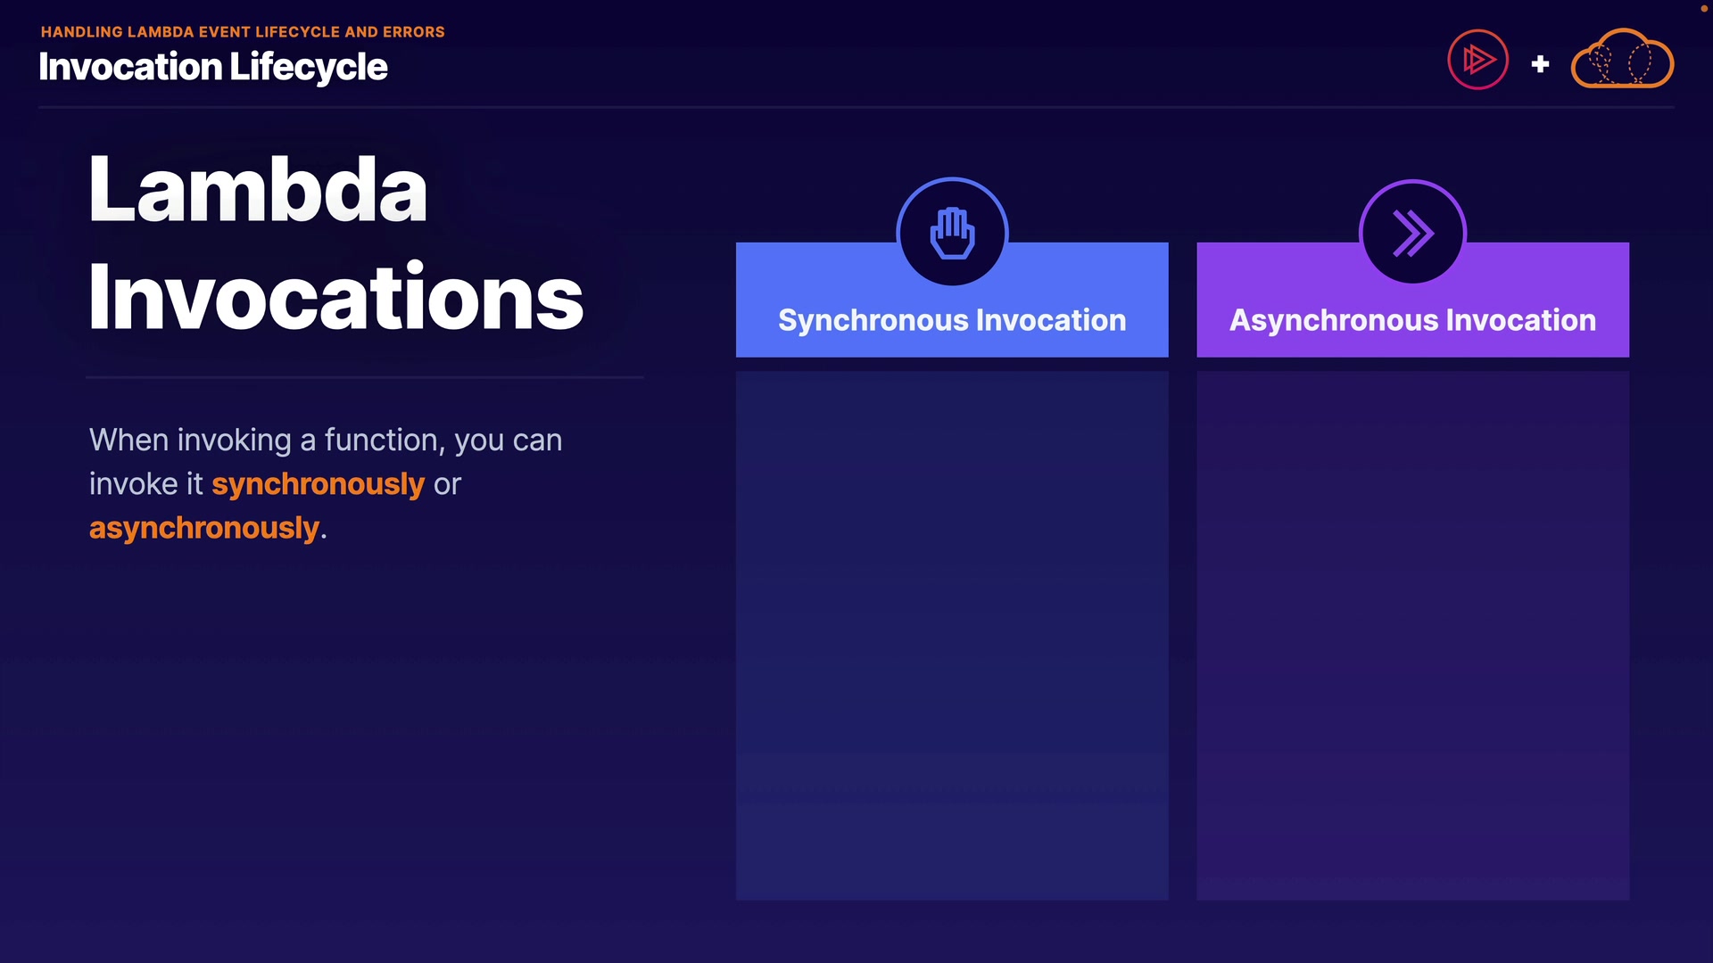Click the large 'Invocations' heading word
The width and height of the screenshot is (1713, 963).
[x=335, y=297]
